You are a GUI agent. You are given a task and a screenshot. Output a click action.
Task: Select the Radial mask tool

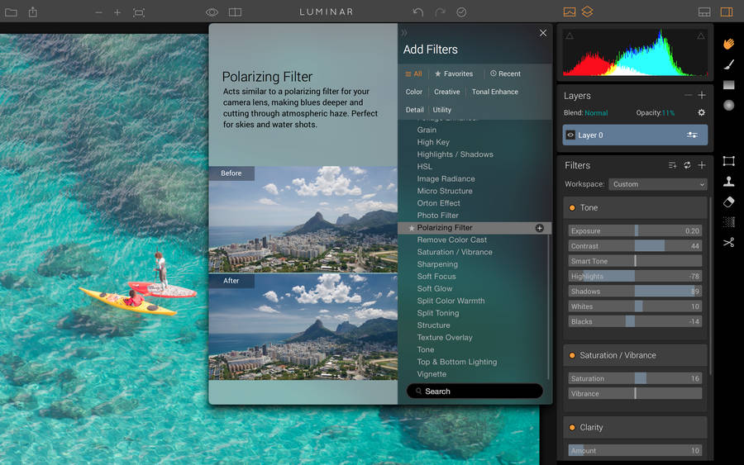coord(729,105)
